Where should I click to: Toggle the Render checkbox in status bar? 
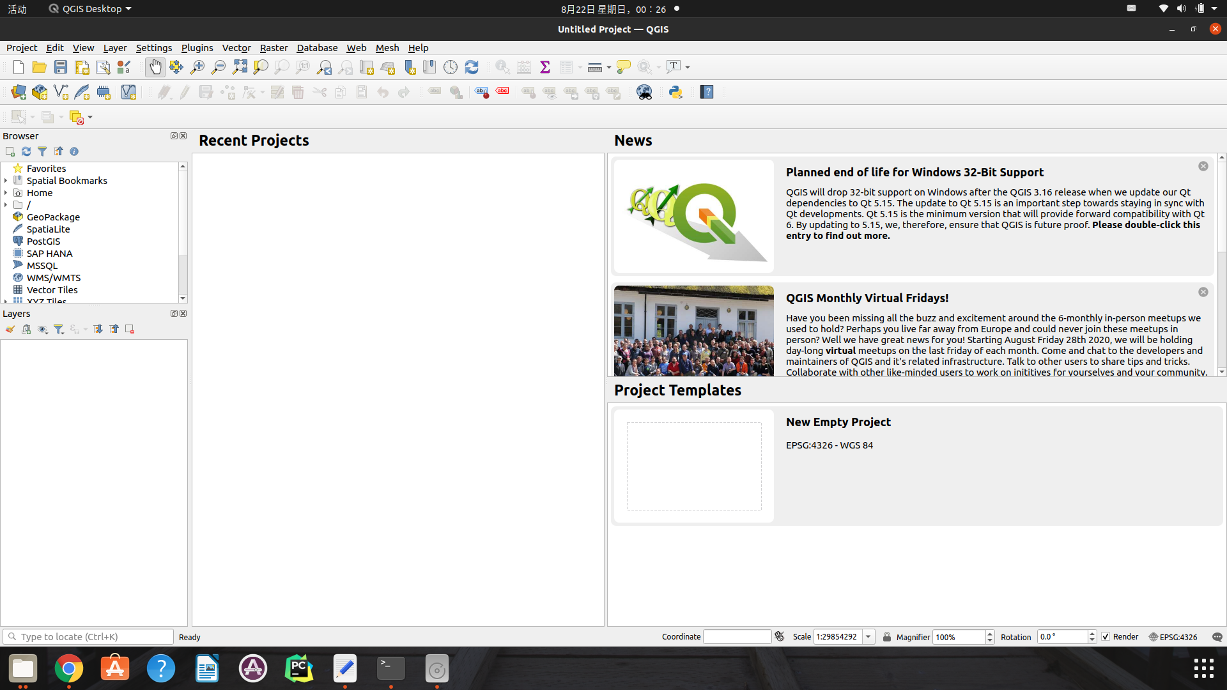pos(1106,637)
